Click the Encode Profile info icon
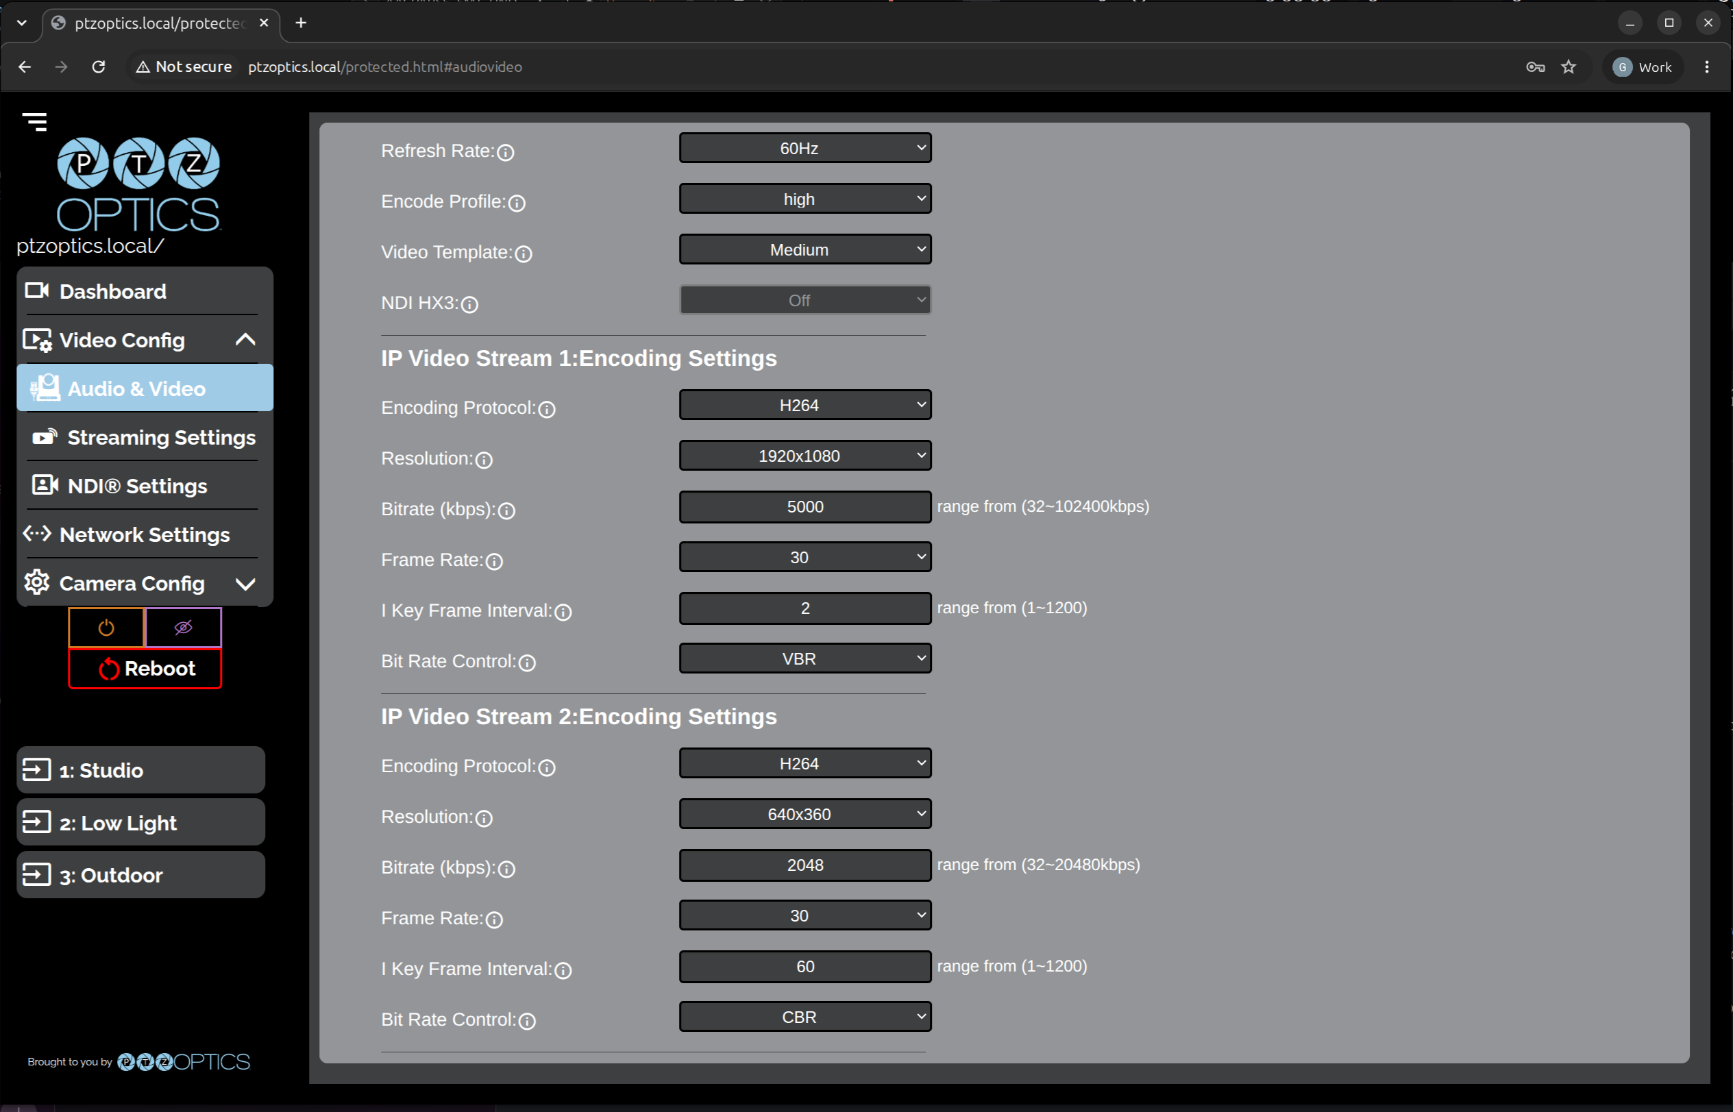The image size is (1733, 1112). click(517, 203)
